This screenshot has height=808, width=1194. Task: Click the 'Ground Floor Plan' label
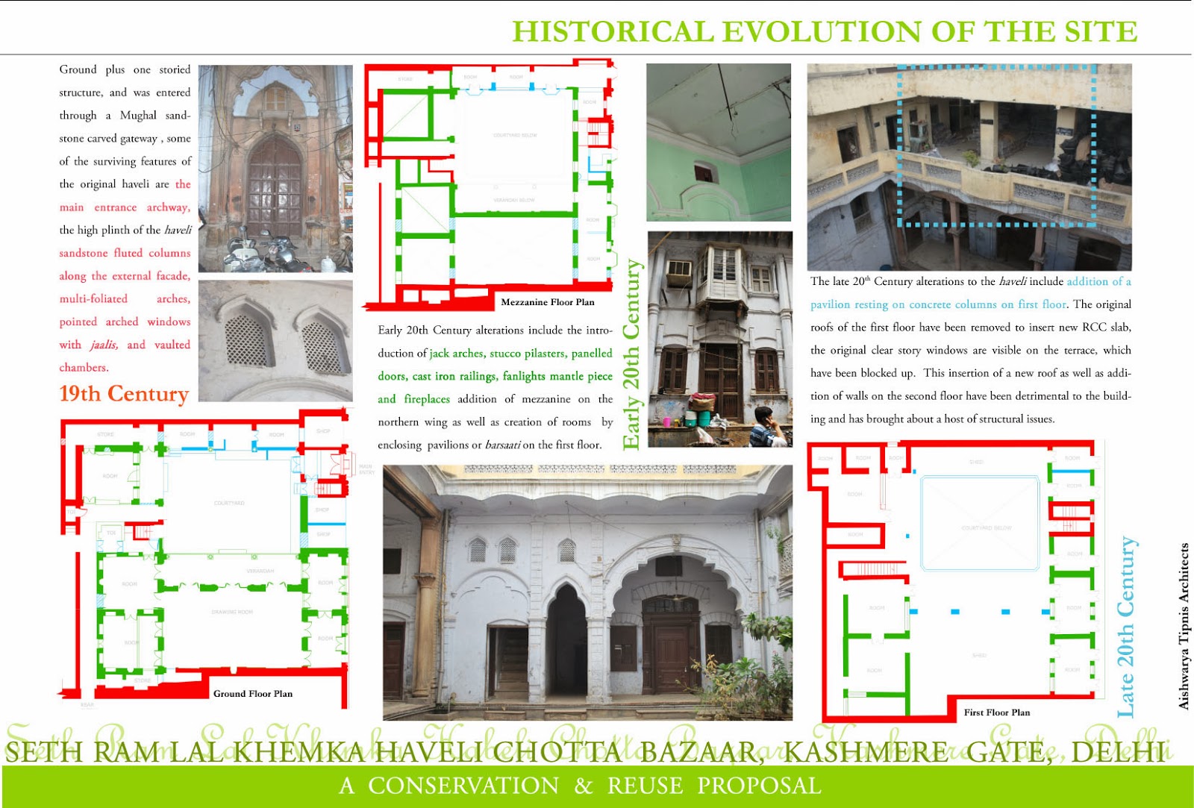[253, 694]
